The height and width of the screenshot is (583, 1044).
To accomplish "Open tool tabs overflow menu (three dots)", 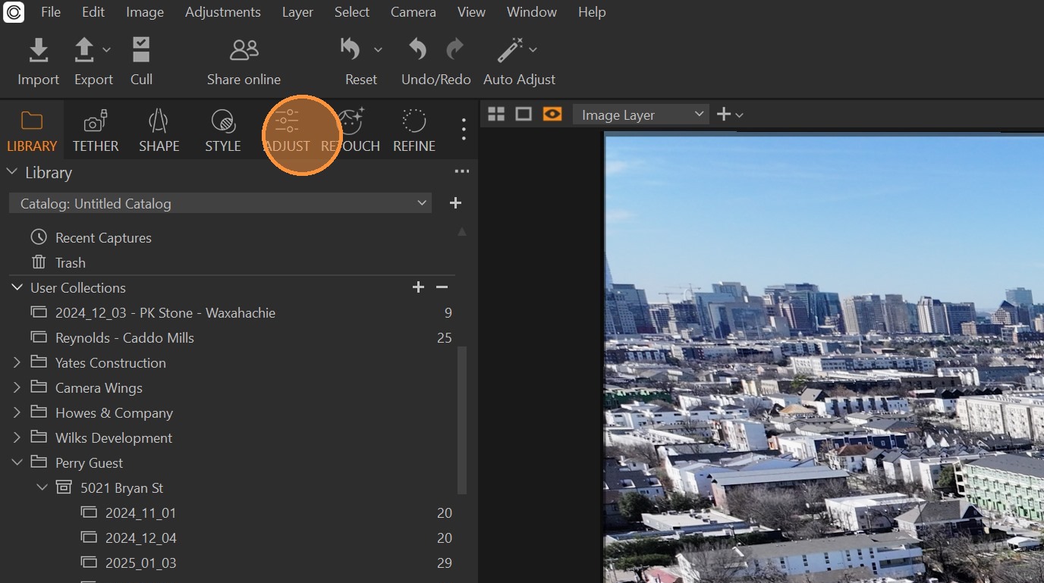I will (464, 129).
